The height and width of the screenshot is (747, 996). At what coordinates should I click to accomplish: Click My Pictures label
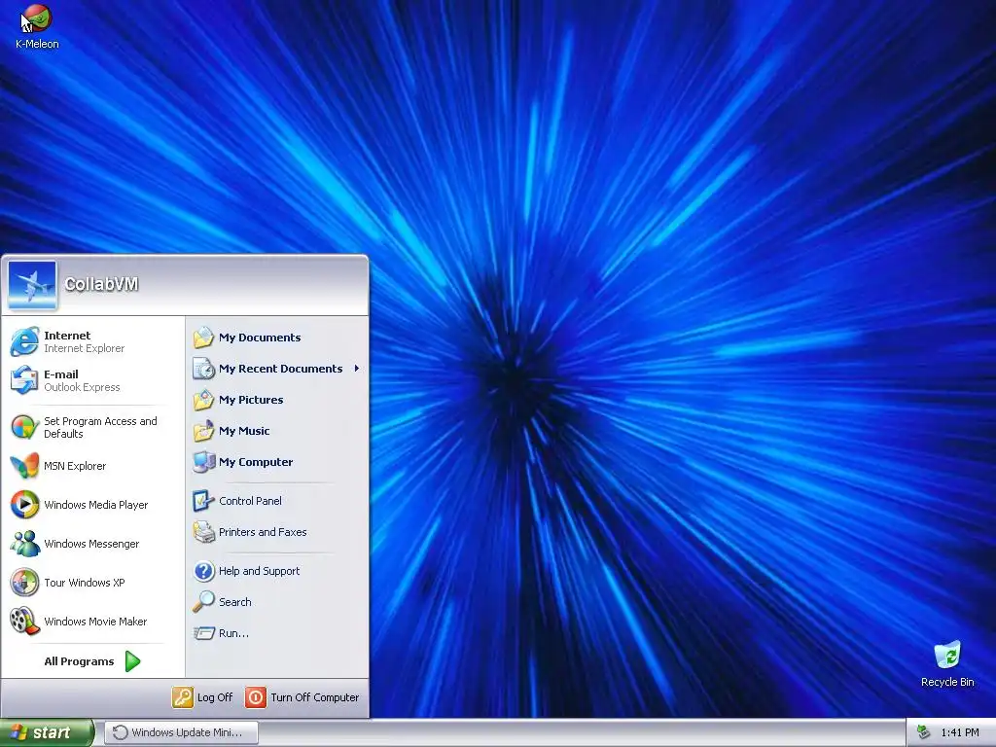[x=251, y=400]
